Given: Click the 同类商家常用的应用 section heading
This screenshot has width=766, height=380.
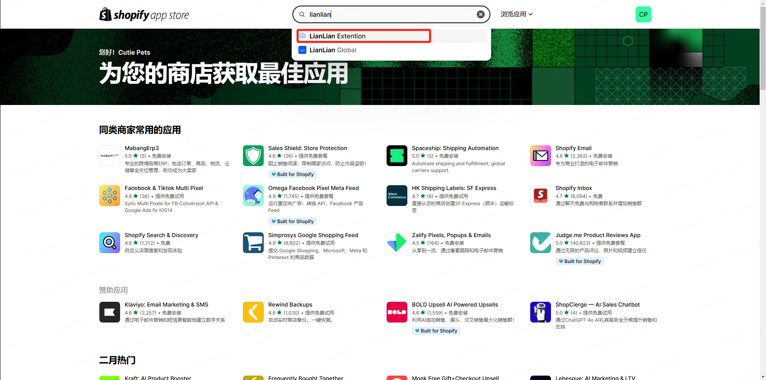Looking at the screenshot, I should [x=140, y=130].
